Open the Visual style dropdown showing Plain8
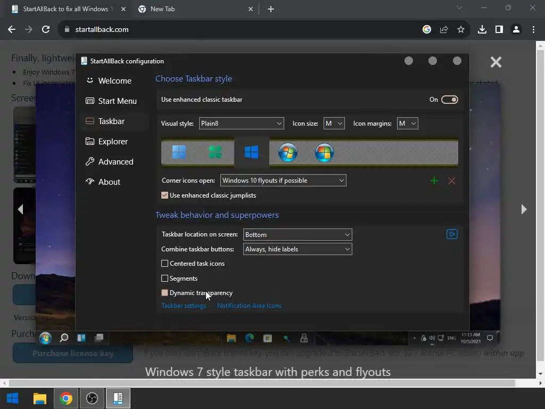 pyautogui.click(x=241, y=124)
